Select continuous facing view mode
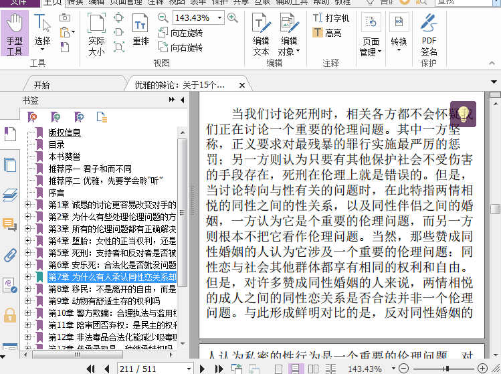This screenshot has width=501, height=374. click(330, 369)
